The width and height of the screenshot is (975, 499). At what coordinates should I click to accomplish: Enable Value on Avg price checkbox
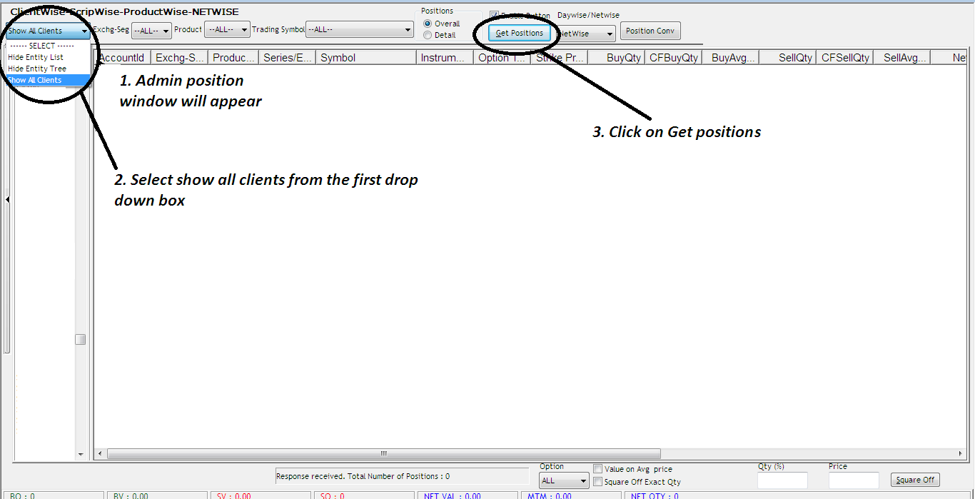click(598, 469)
